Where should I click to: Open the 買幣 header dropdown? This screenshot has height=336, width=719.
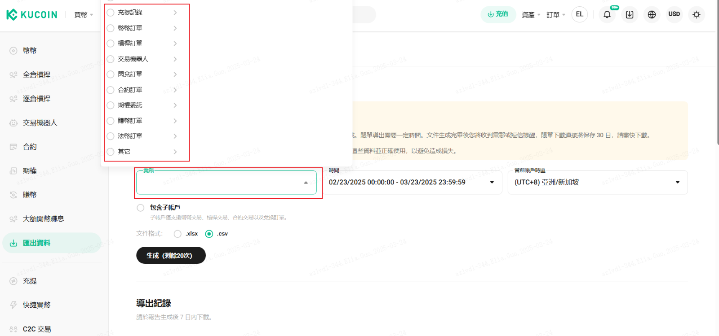pos(84,15)
